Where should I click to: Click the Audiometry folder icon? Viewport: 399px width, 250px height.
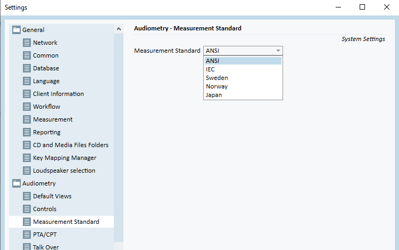coord(16,183)
